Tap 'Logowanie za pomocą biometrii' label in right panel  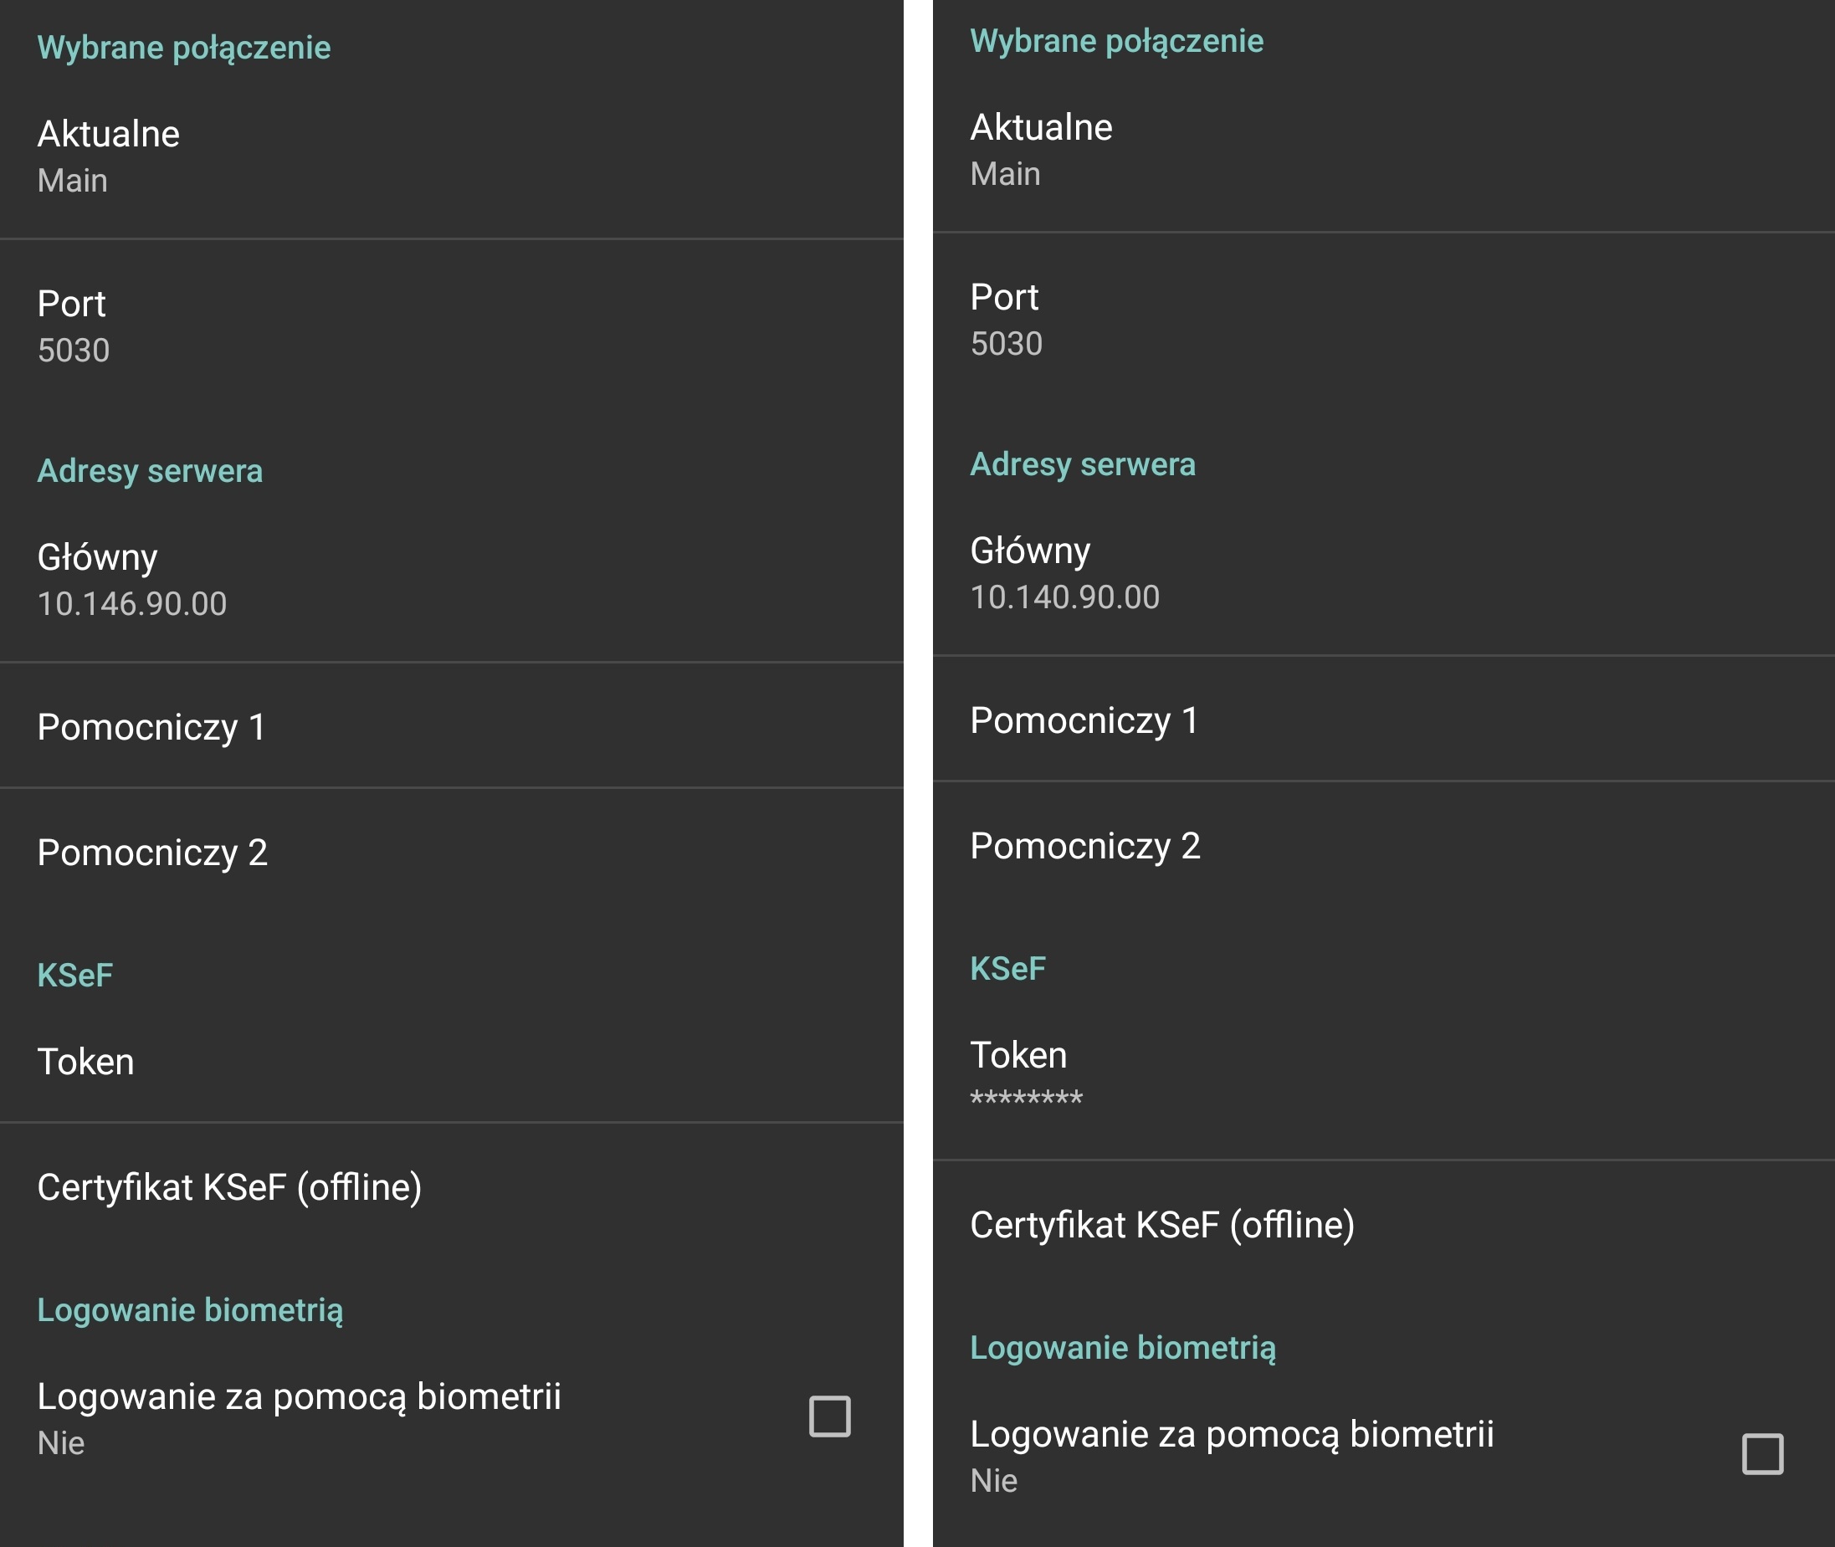pos(1231,1434)
